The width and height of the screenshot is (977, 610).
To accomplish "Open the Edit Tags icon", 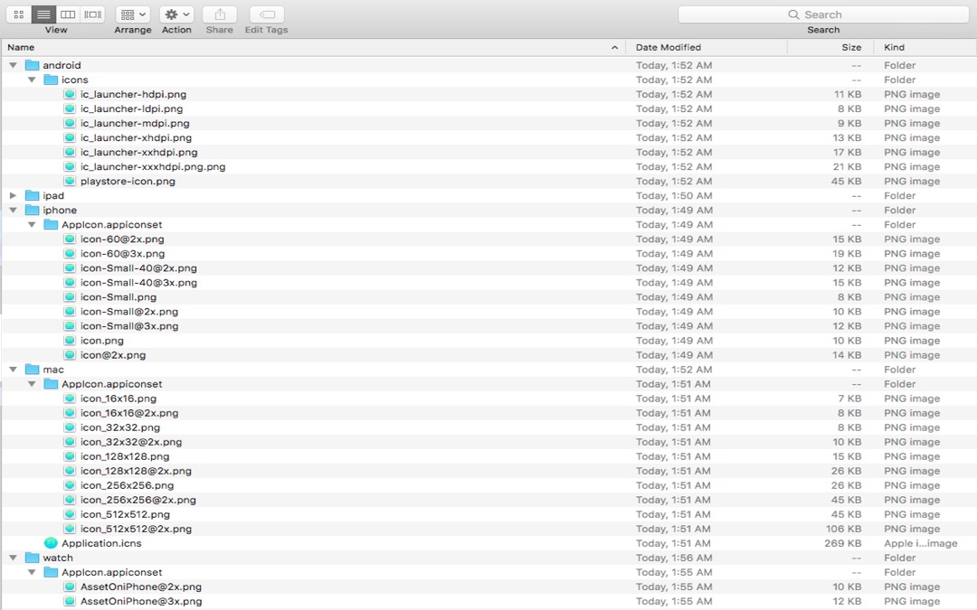I will [265, 14].
